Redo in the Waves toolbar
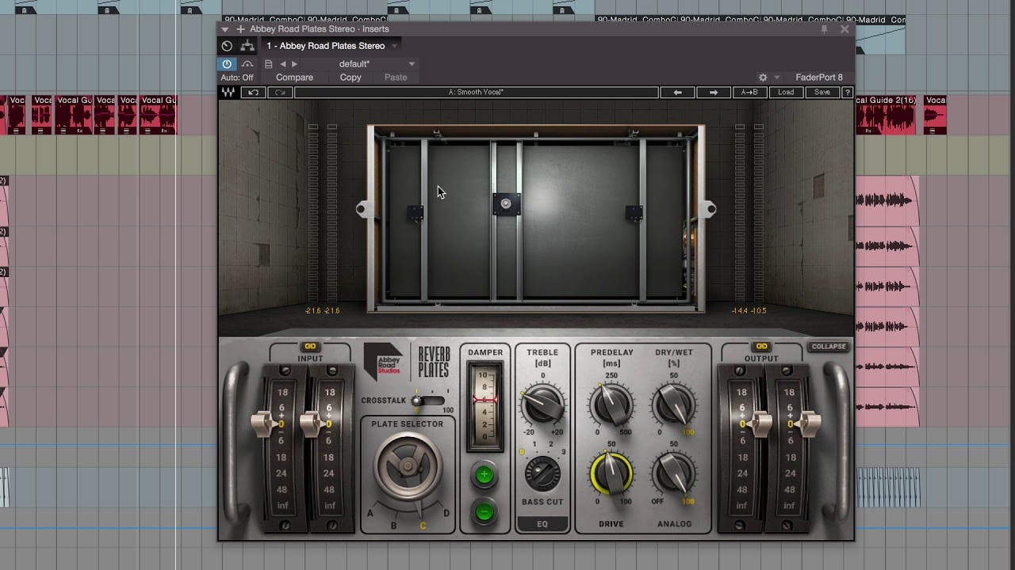 point(280,93)
